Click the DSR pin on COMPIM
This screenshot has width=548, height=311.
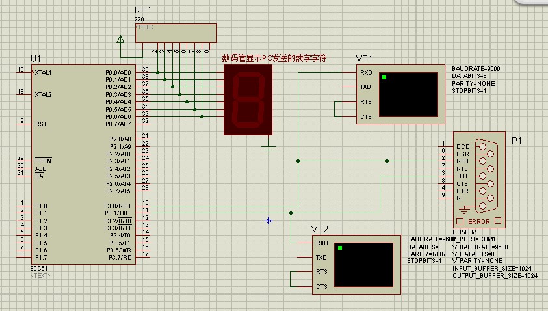(463, 154)
